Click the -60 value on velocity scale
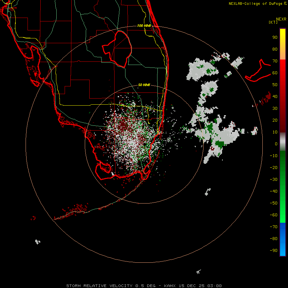The width and height of the screenshot is (288, 288). tap(274, 215)
